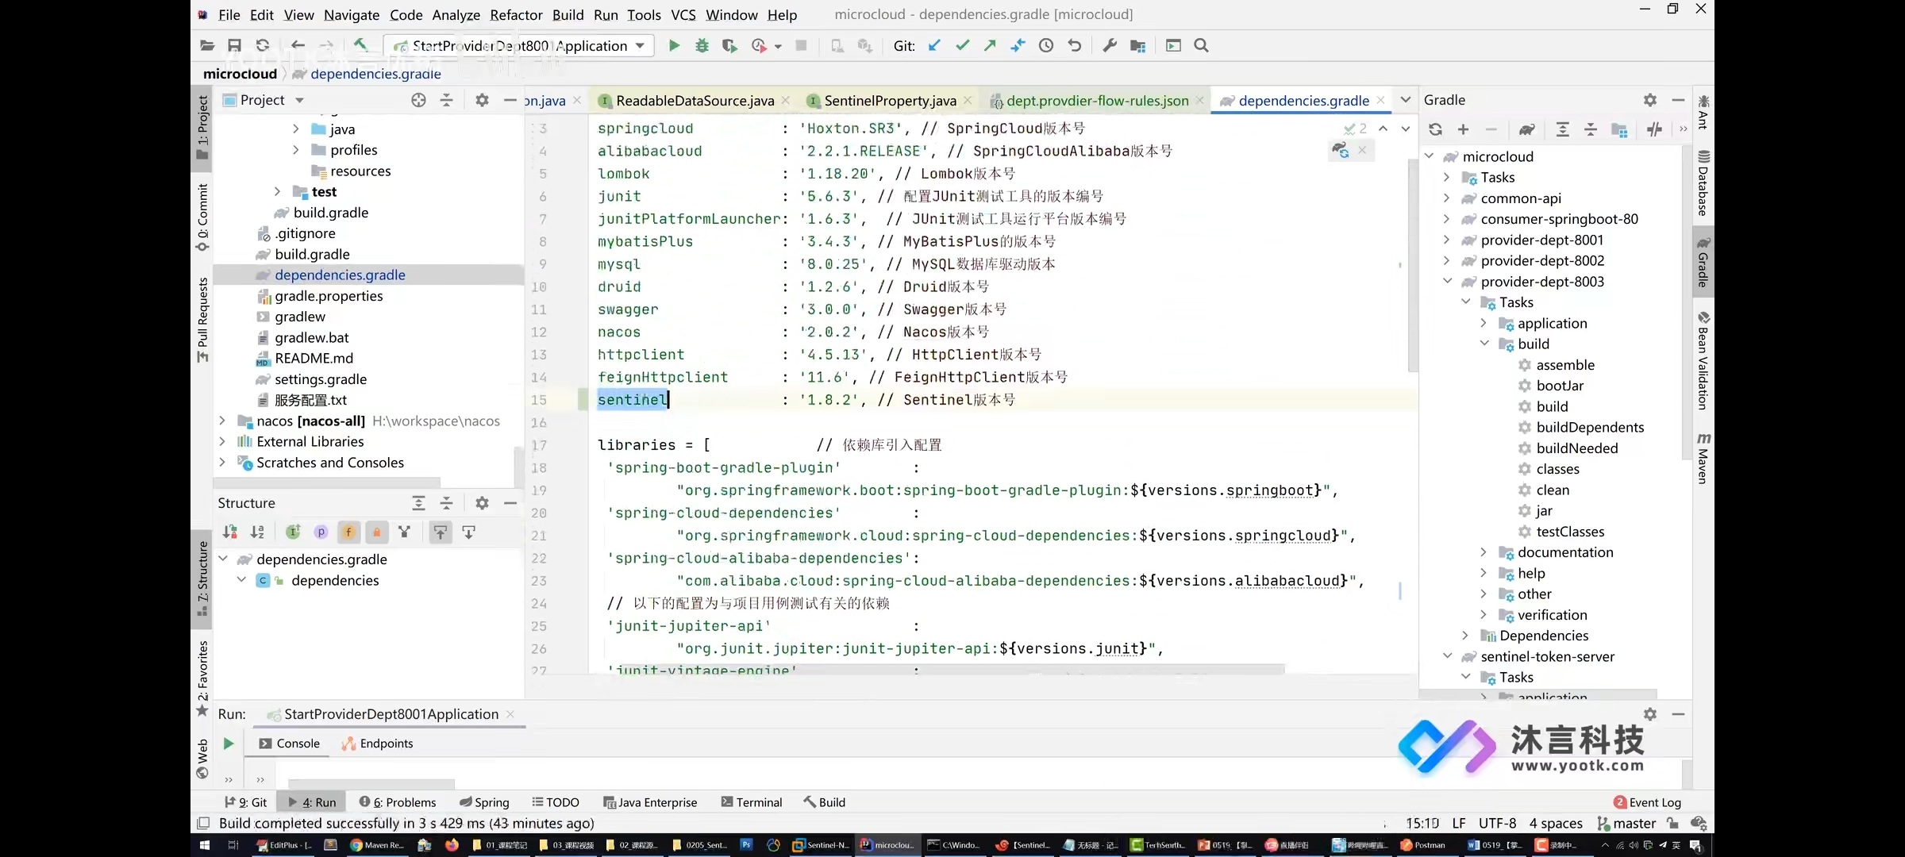Select README.md in project tree

pyautogui.click(x=314, y=359)
